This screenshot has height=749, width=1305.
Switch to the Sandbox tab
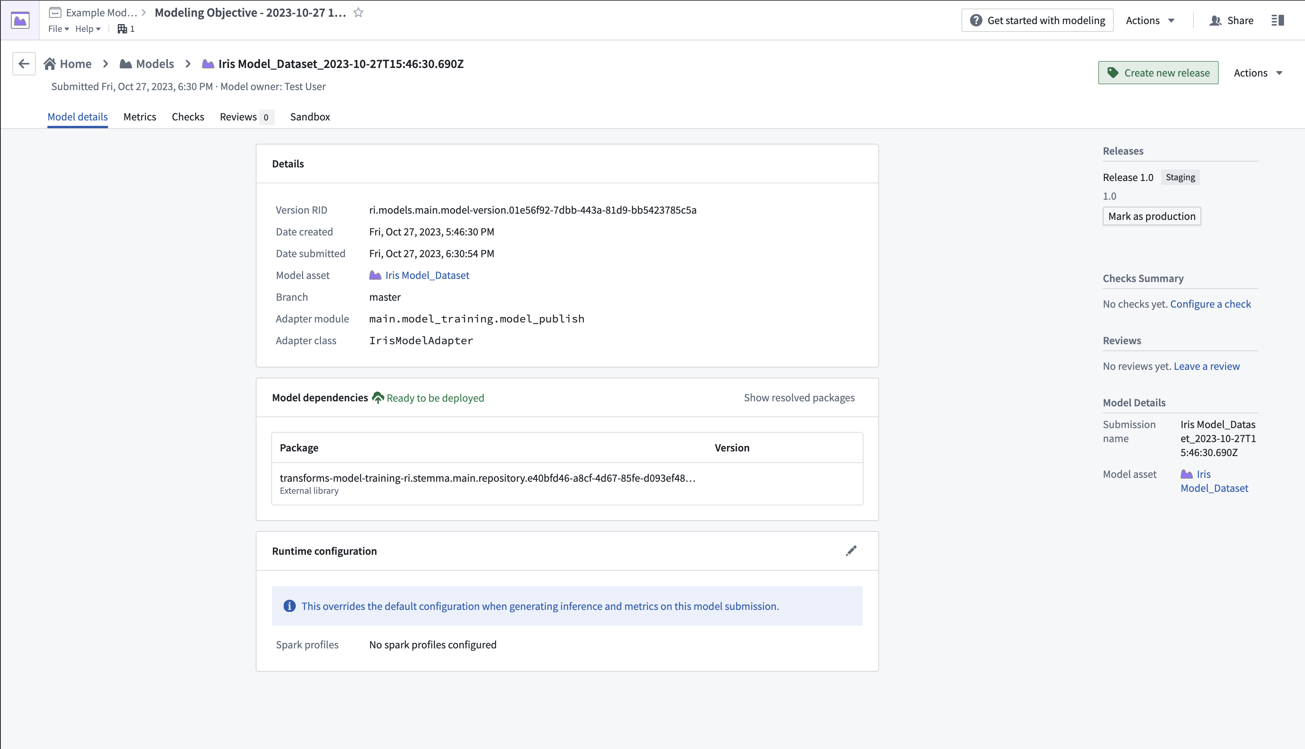click(x=310, y=117)
